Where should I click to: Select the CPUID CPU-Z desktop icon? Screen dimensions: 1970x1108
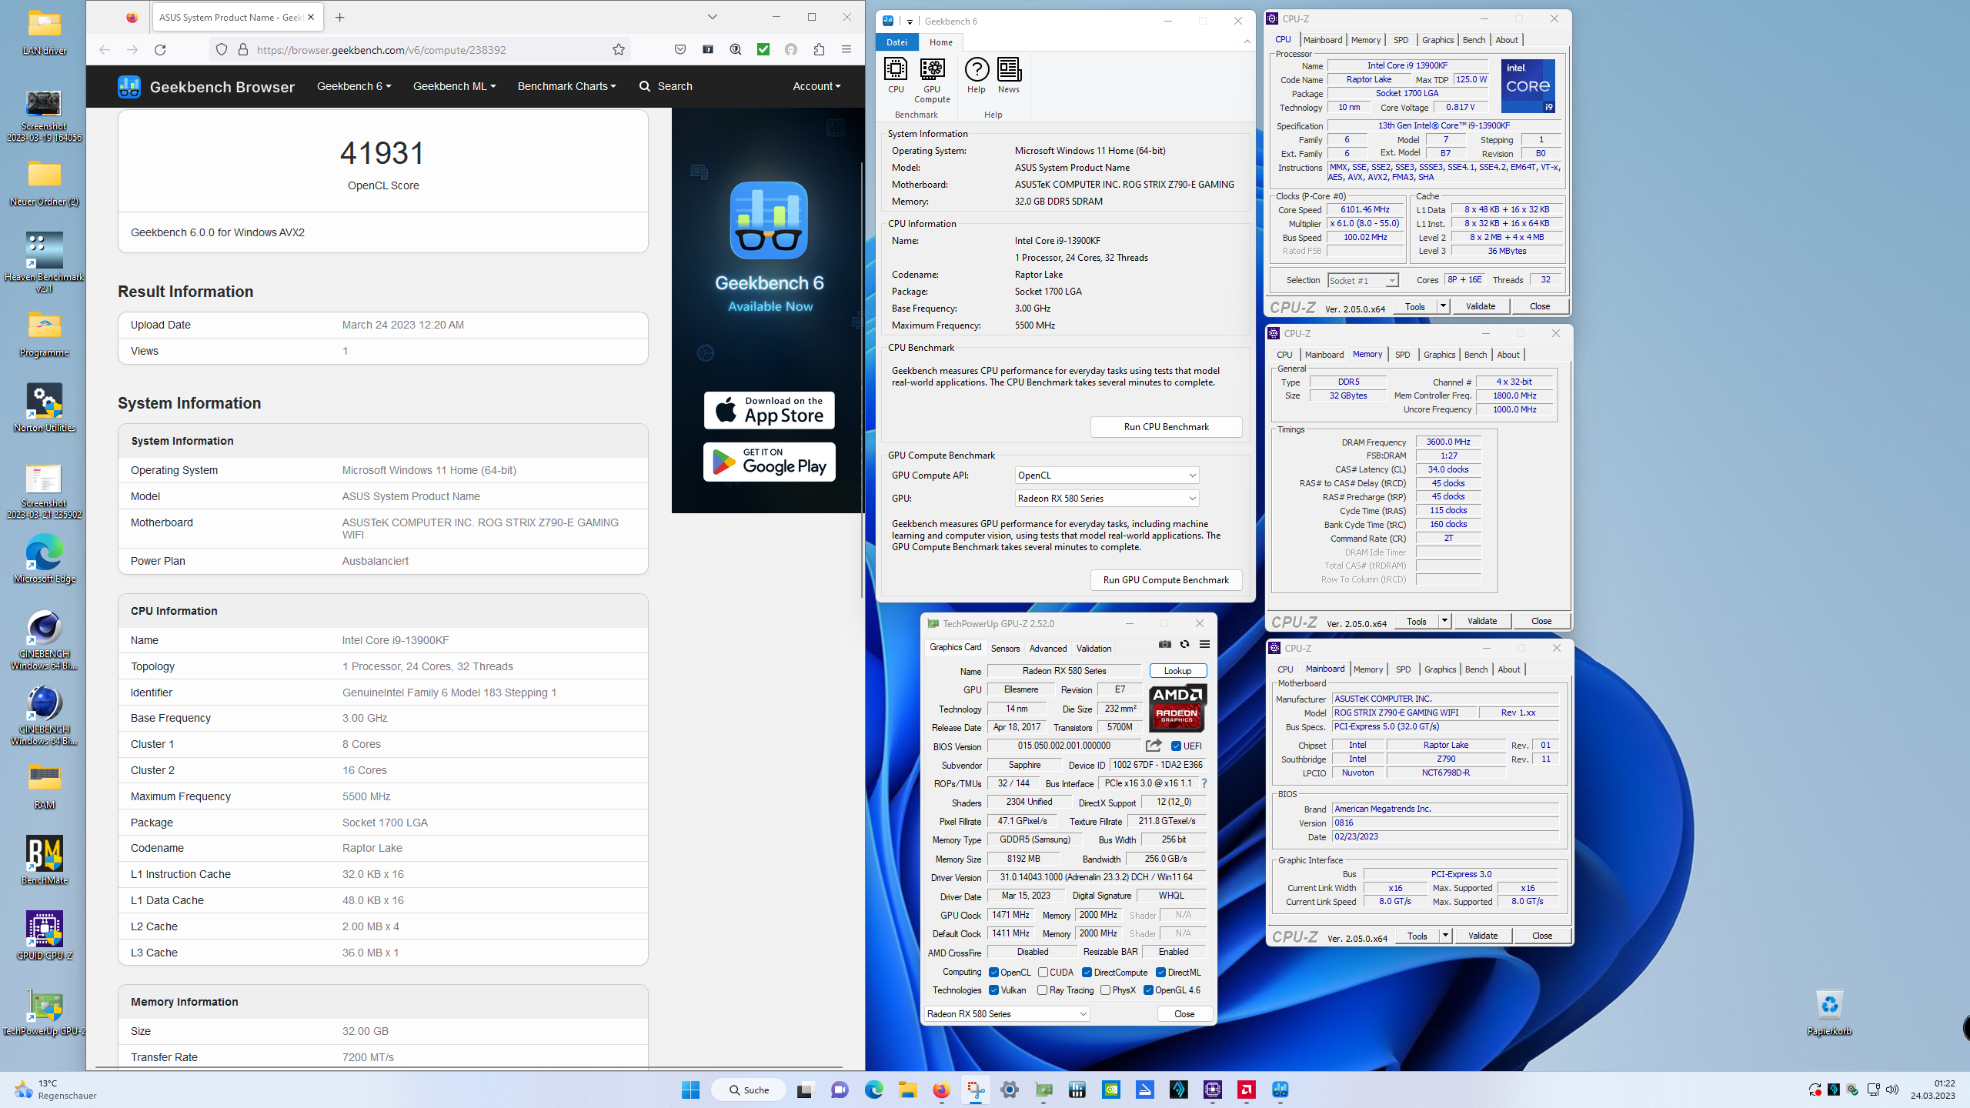(x=44, y=936)
